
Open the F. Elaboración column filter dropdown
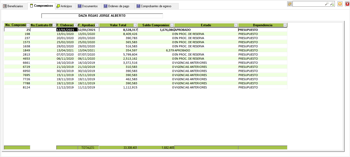coord(75,25)
